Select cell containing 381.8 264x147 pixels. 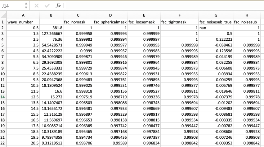(x=51, y=28)
